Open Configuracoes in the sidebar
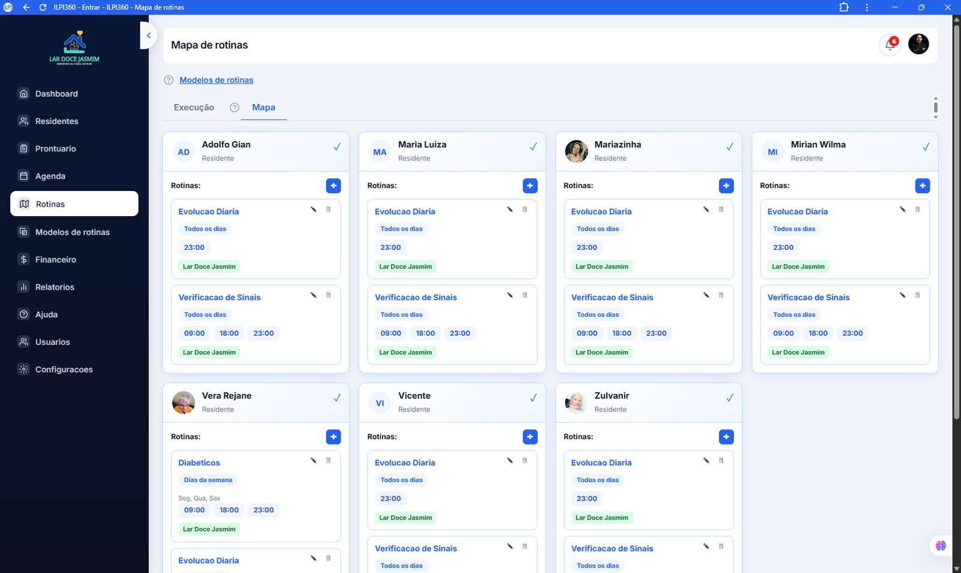Viewport: 961px width, 573px height. (x=74, y=369)
